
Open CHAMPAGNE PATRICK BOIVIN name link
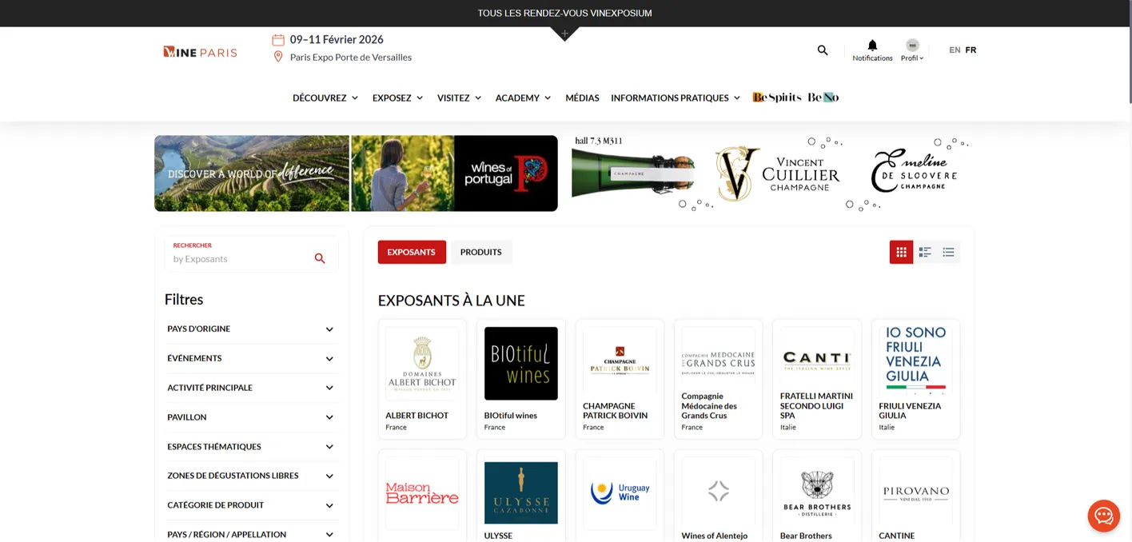tap(616, 410)
